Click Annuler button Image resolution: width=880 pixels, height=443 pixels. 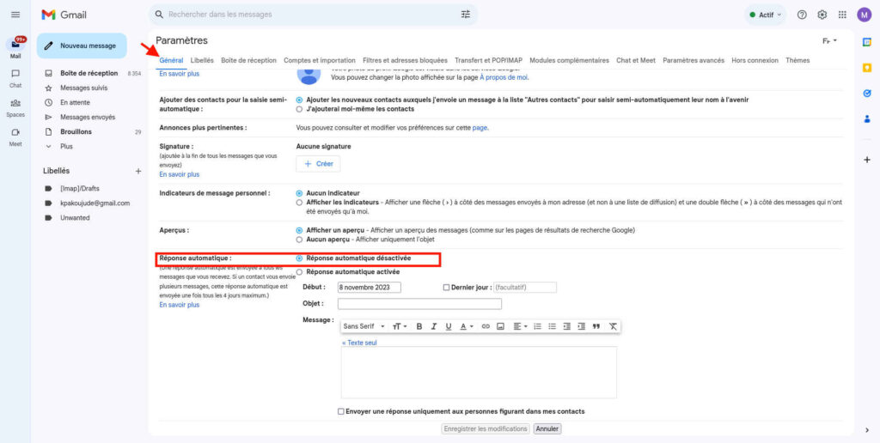click(x=547, y=429)
